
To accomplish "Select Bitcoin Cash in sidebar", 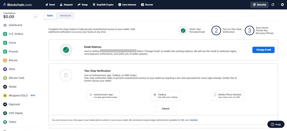I will click(x=17, y=78).
